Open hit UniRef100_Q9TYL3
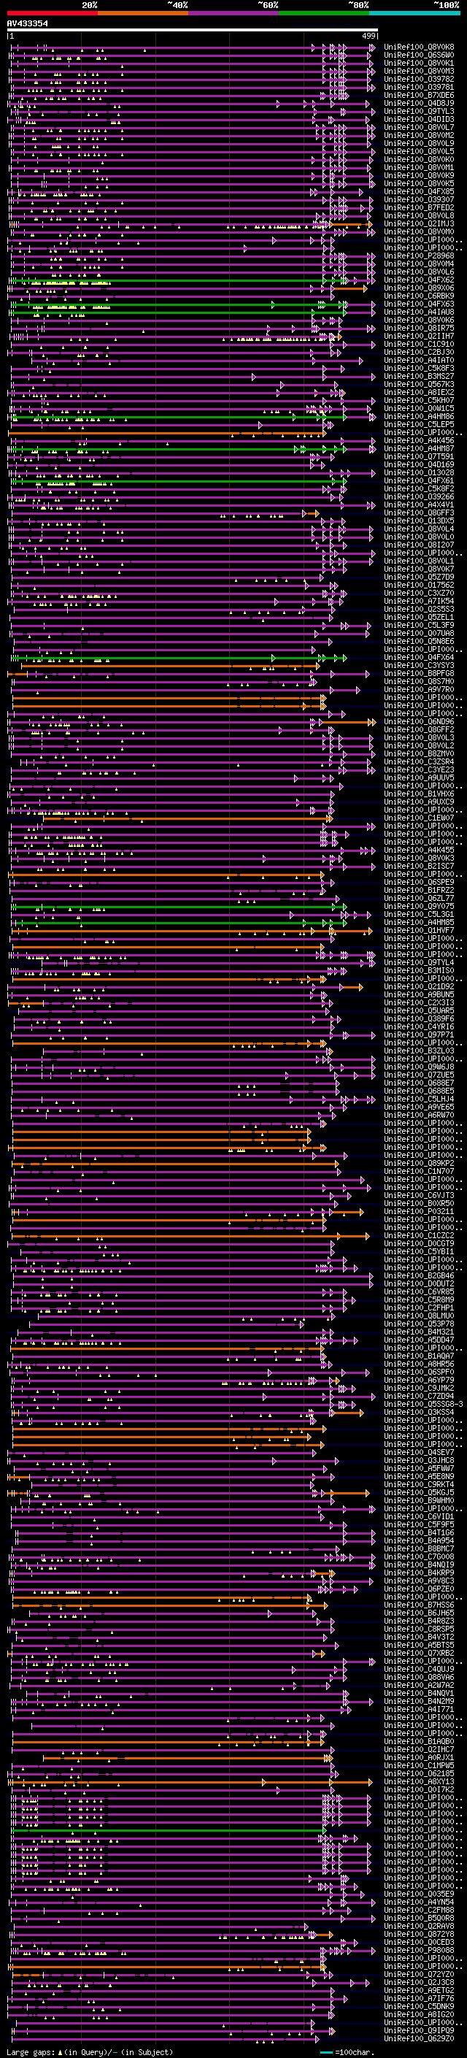 click(x=419, y=111)
